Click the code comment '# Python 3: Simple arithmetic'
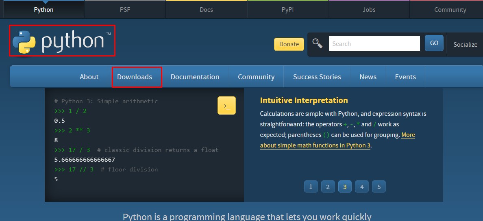 tap(106, 101)
